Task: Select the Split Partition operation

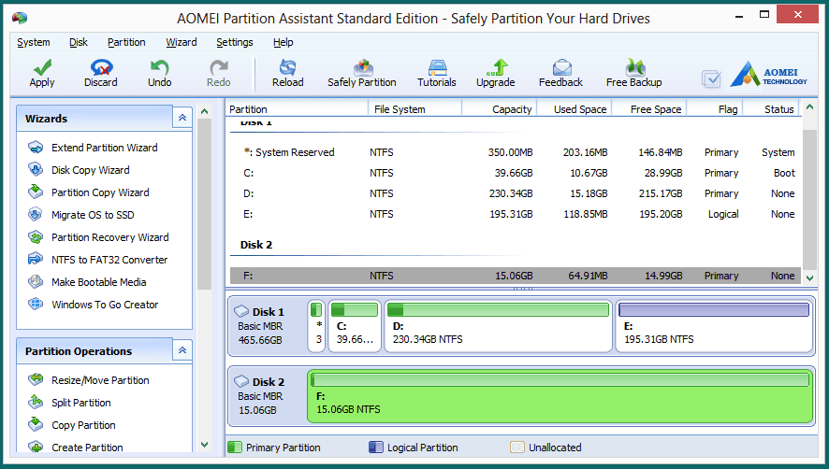Action: click(80, 403)
